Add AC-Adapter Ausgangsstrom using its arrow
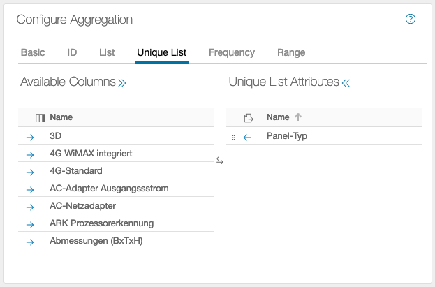435x287 pixels. (30, 189)
